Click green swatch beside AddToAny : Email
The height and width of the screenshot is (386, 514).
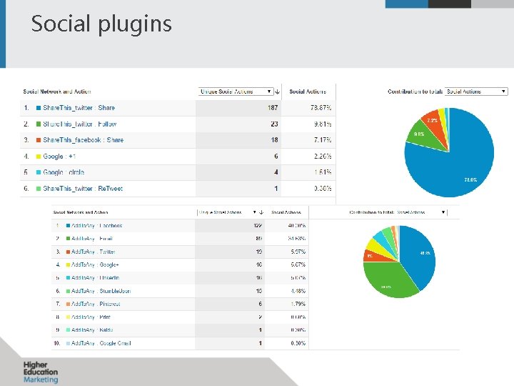coord(69,239)
